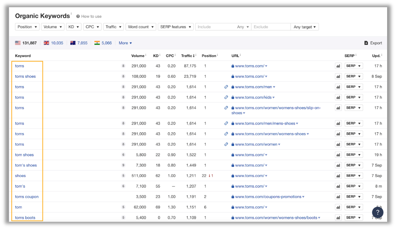Click the Include keywords input field
396x229 pixels.
tap(215, 27)
